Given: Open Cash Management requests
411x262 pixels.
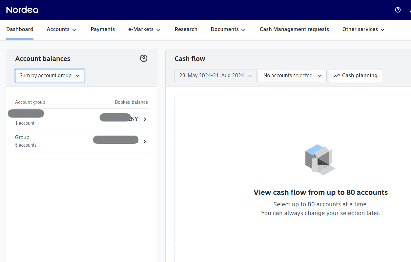Looking at the screenshot, I should point(294,29).
